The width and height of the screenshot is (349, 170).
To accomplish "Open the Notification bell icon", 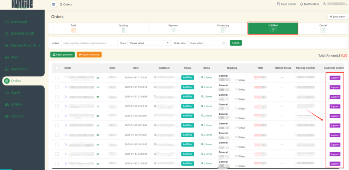I will pos(302,4).
